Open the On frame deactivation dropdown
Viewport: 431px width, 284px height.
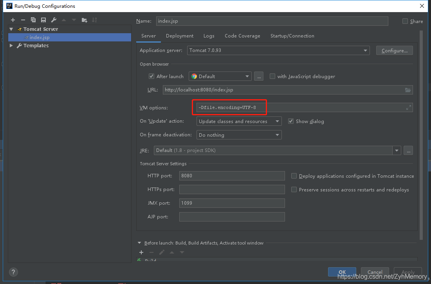(x=239, y=135)
